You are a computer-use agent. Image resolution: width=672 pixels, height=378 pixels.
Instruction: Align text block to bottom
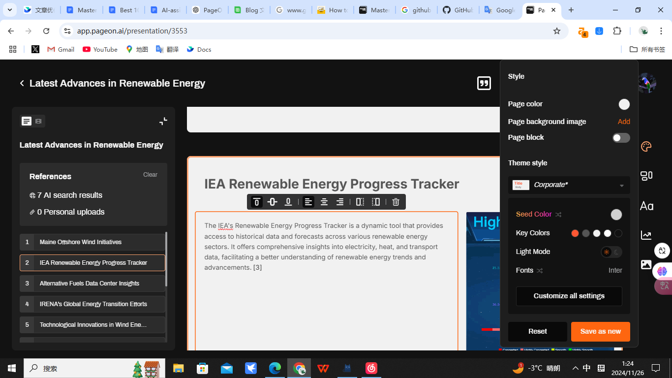tap(288, 202)
